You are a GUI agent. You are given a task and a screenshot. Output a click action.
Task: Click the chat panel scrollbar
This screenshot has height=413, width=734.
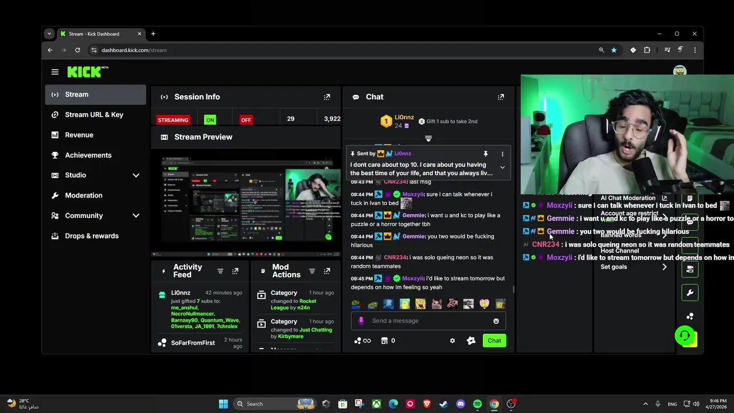point(514,289)
